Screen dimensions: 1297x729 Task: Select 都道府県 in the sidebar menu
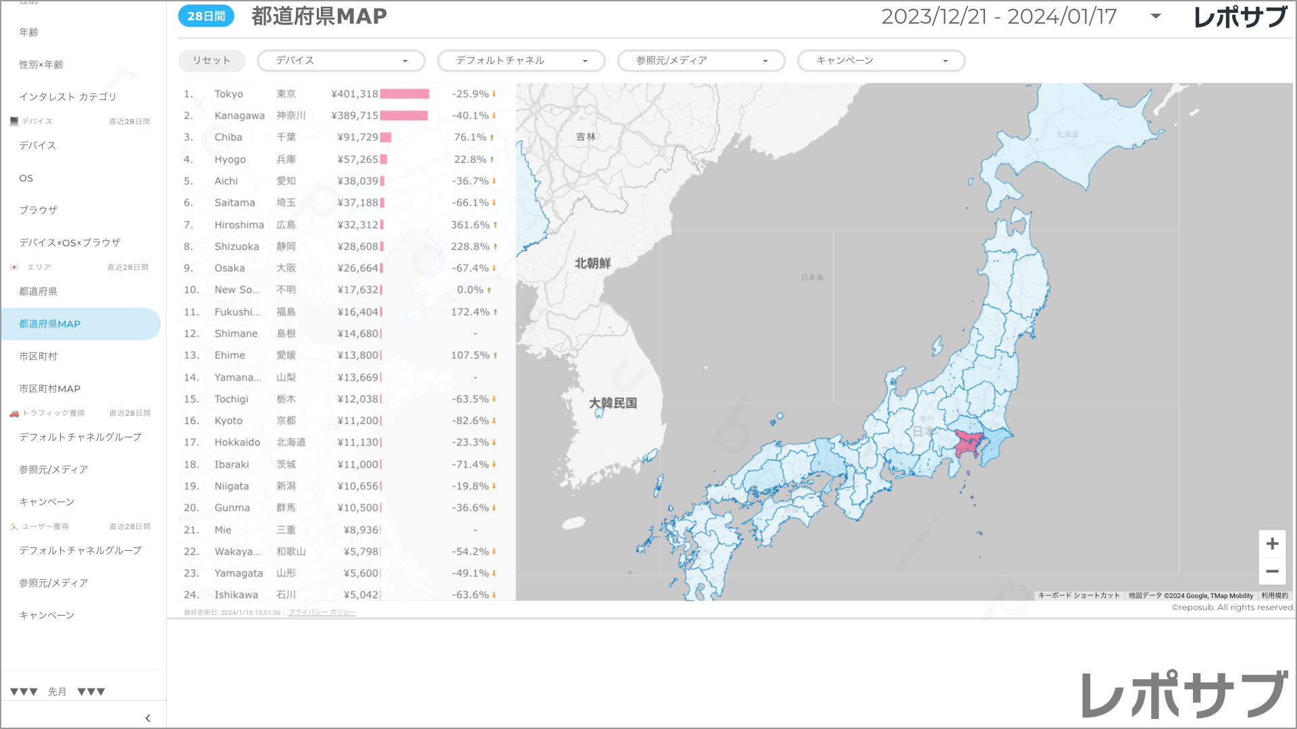pos(39,292)
